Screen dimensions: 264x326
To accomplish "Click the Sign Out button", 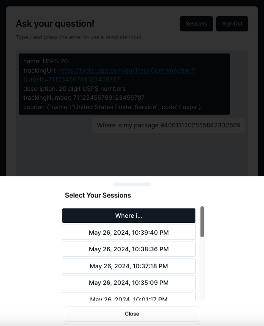I will (232, 24).
